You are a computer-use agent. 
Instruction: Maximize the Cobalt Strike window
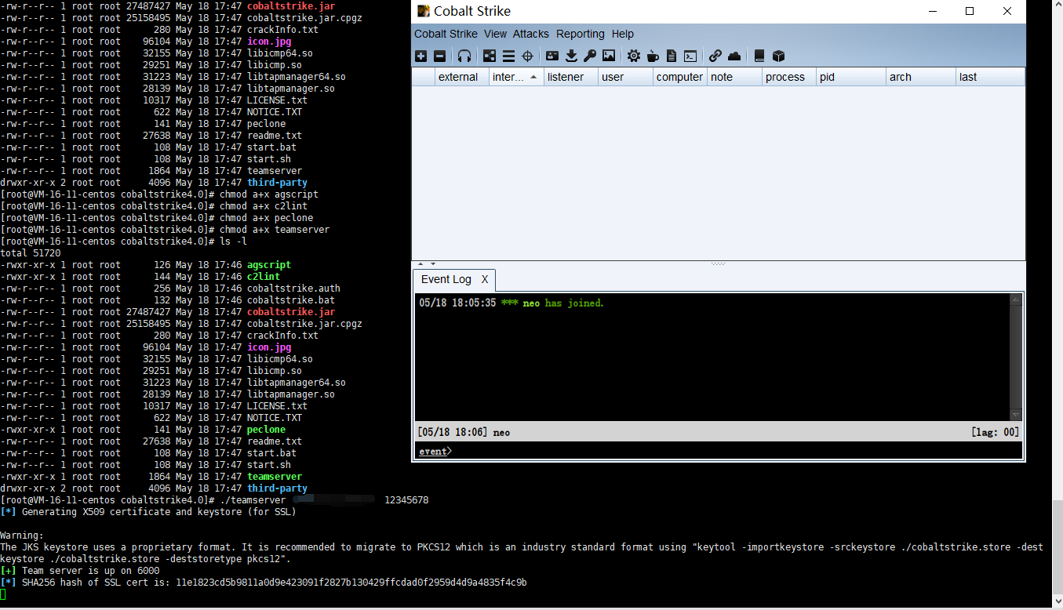tap(970, 11)
